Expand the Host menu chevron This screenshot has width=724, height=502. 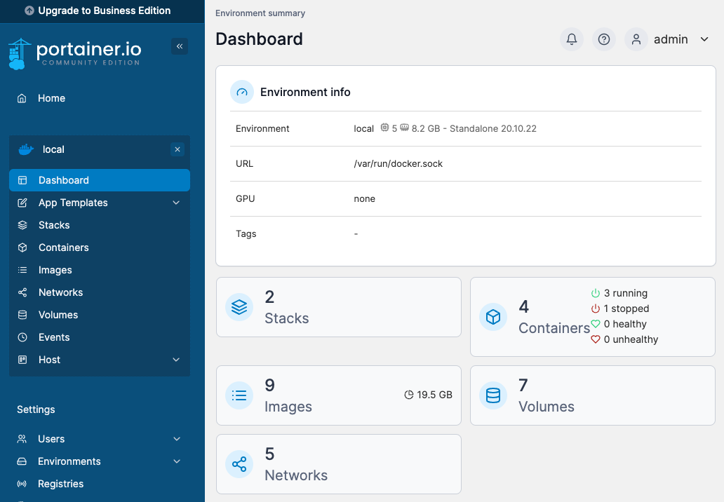tap(176, 360)
